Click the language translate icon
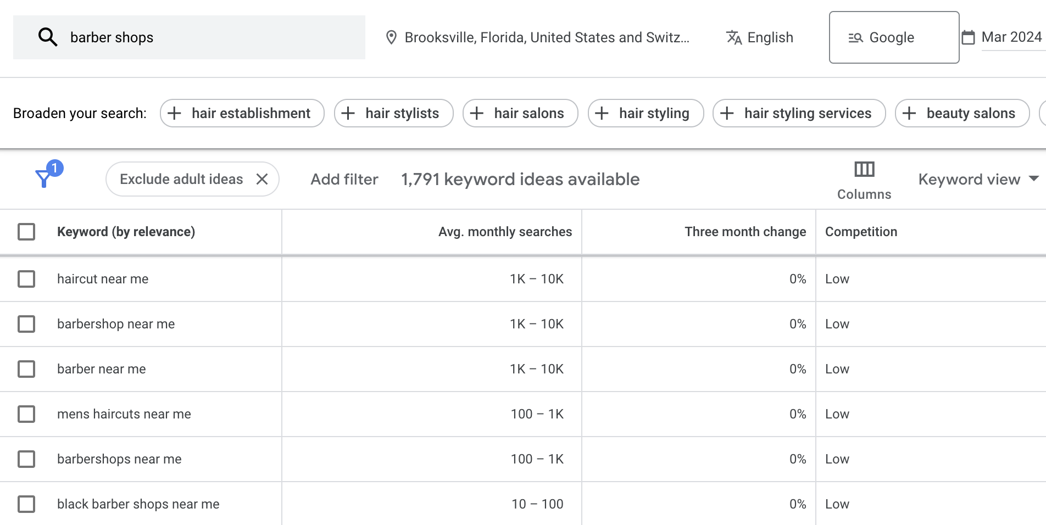 [x=733, y=37]
